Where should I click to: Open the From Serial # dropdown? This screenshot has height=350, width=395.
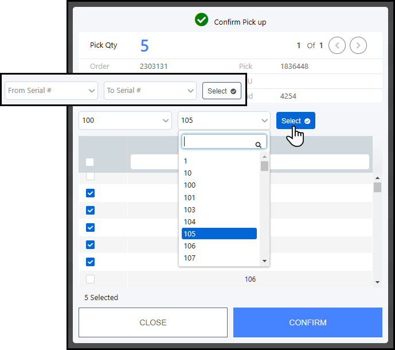[x=52, y=91]
